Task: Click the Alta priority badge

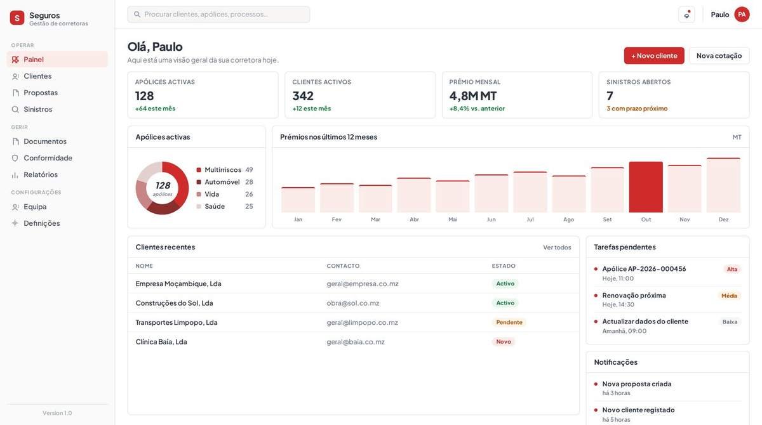Action: [732, 270]
